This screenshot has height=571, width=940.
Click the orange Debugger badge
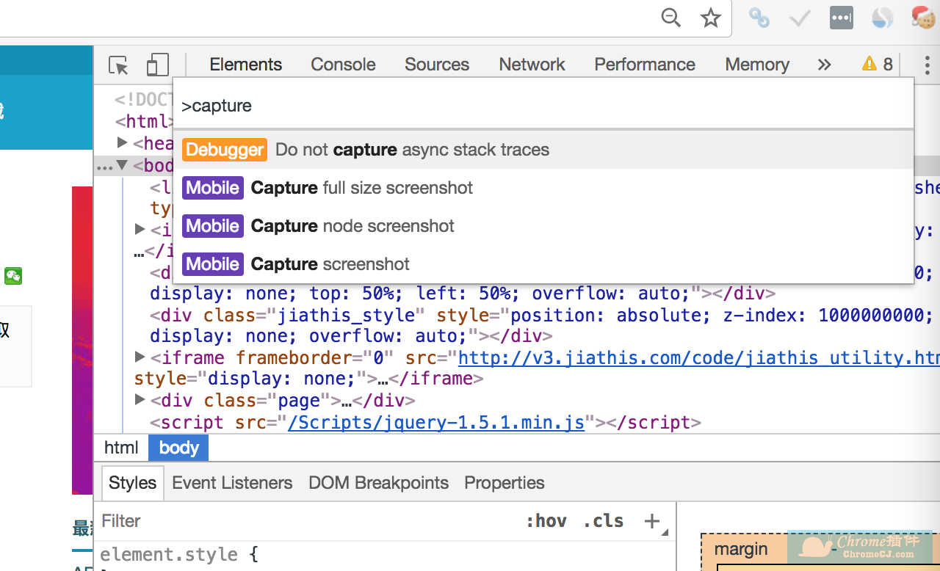point(225,150)
